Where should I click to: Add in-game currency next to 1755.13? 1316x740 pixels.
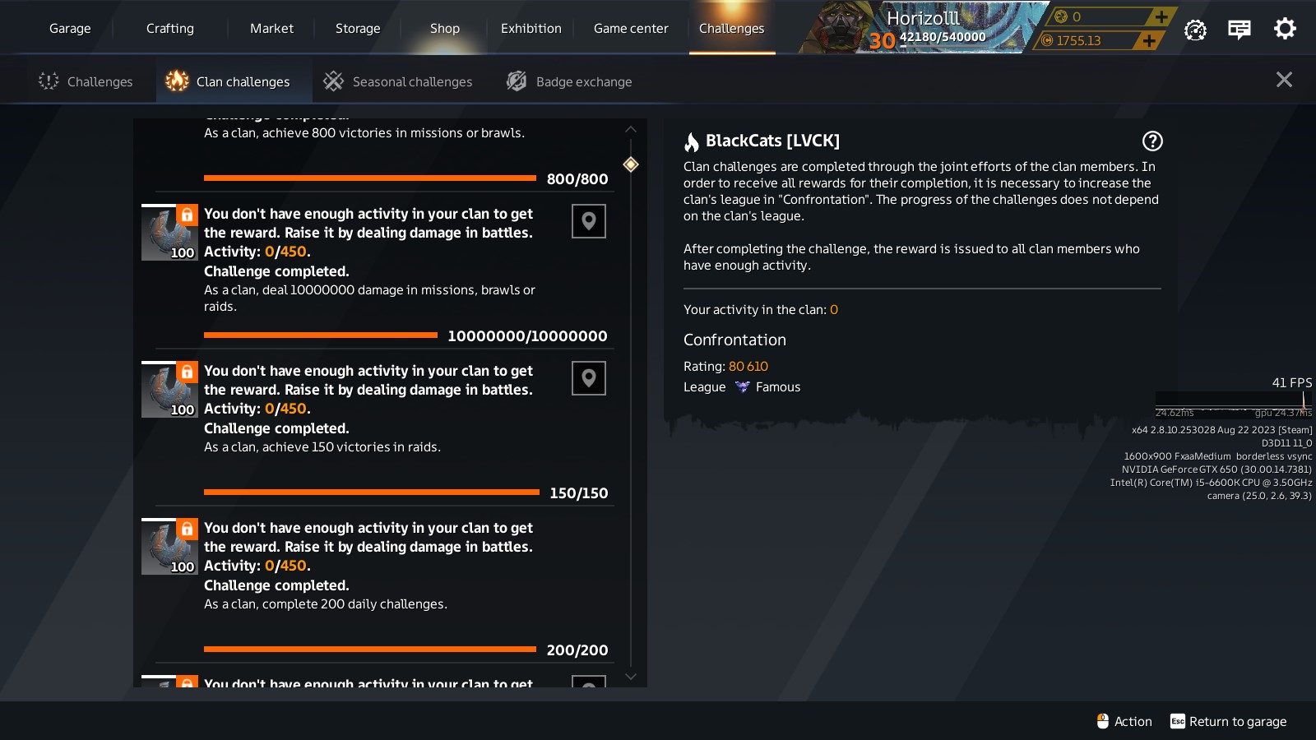(1149, 40)
